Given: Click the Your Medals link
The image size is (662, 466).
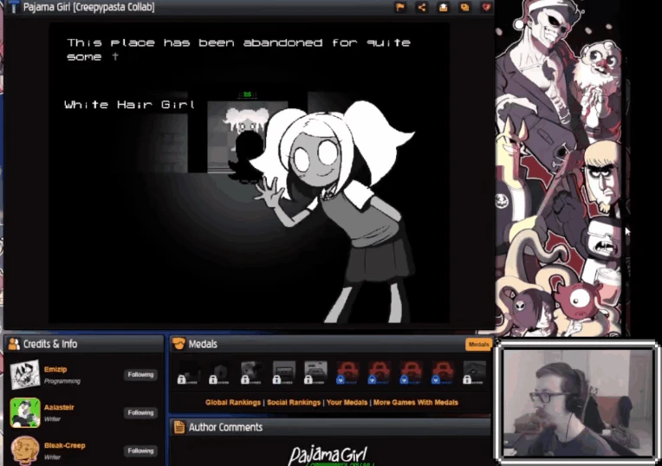Looking at the screenshot, I should (347, 403).
